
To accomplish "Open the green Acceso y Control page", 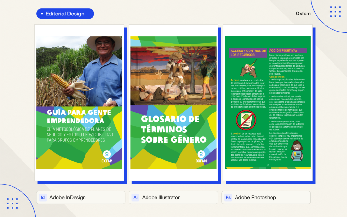I will [268, 103].
